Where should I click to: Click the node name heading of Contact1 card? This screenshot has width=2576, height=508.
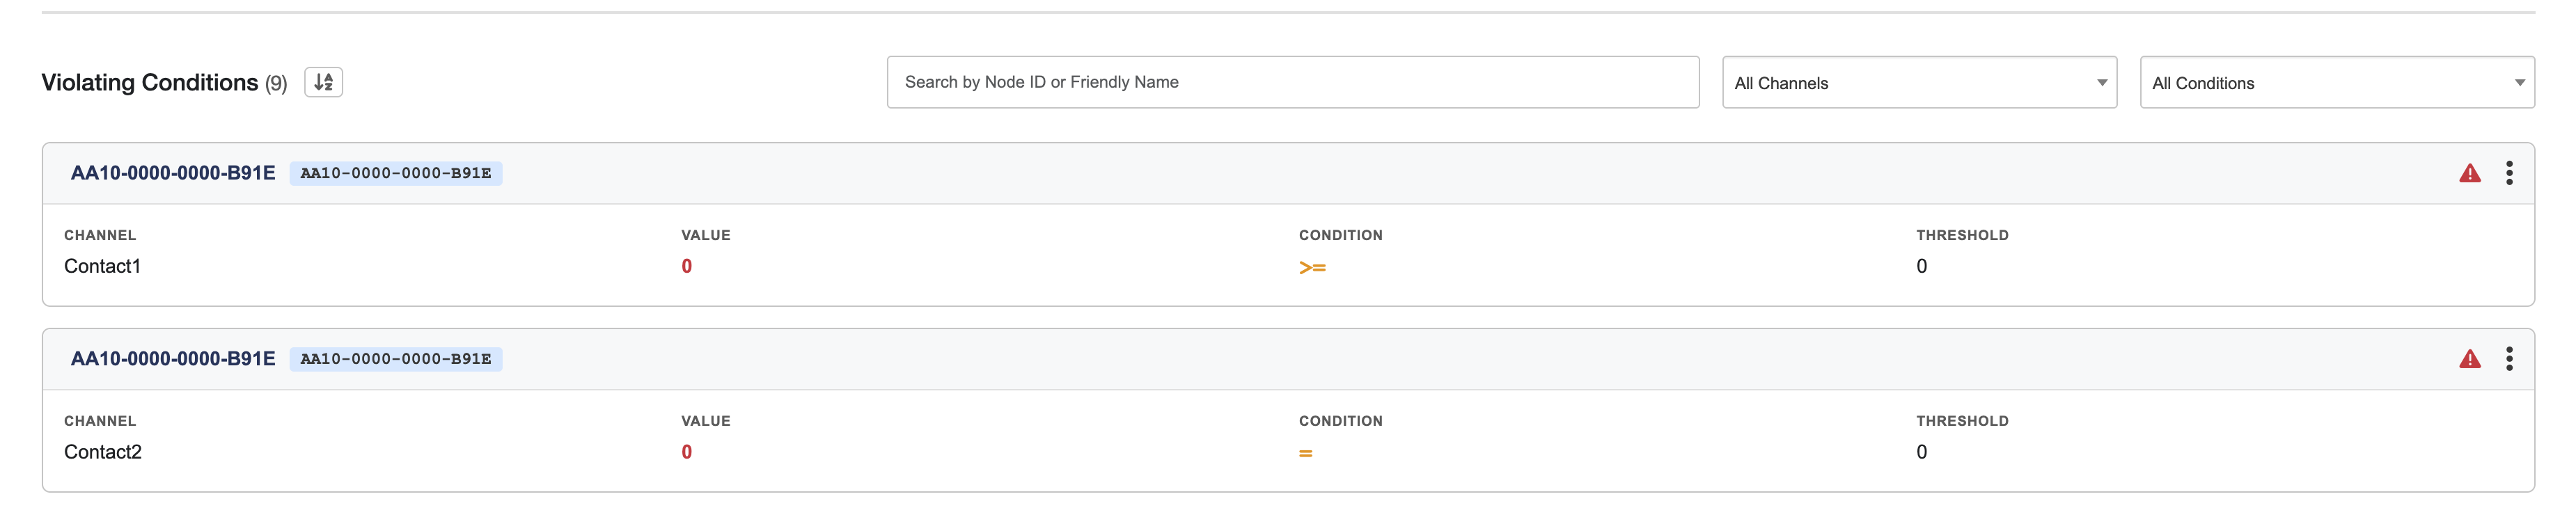(x=173, y=173)
